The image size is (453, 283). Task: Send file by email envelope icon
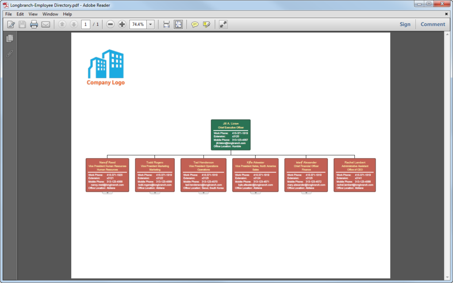(46, 24)
